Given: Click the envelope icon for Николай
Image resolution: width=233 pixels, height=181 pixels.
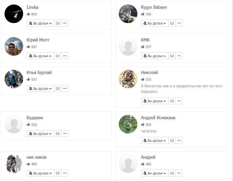Looking at the screenshot, I should click(172, 101).
